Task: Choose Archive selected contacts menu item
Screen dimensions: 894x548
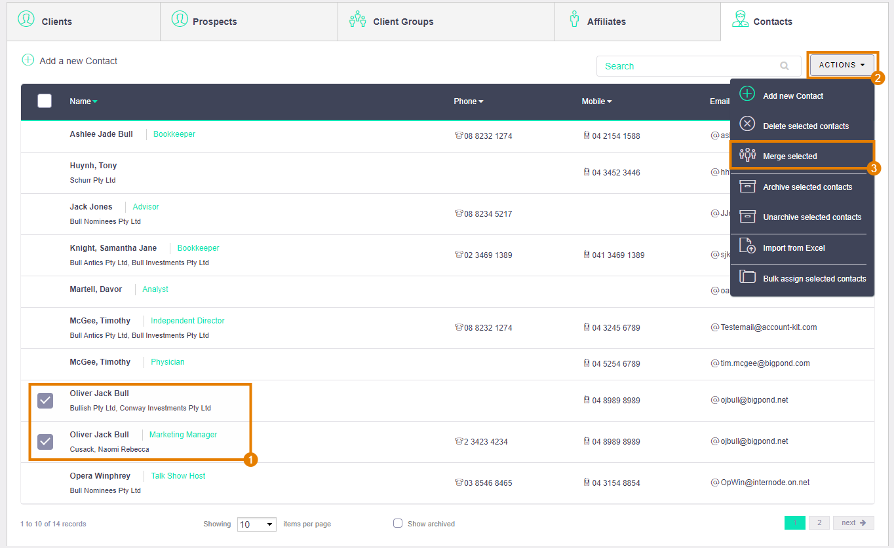Action: (x=802, y=187)
